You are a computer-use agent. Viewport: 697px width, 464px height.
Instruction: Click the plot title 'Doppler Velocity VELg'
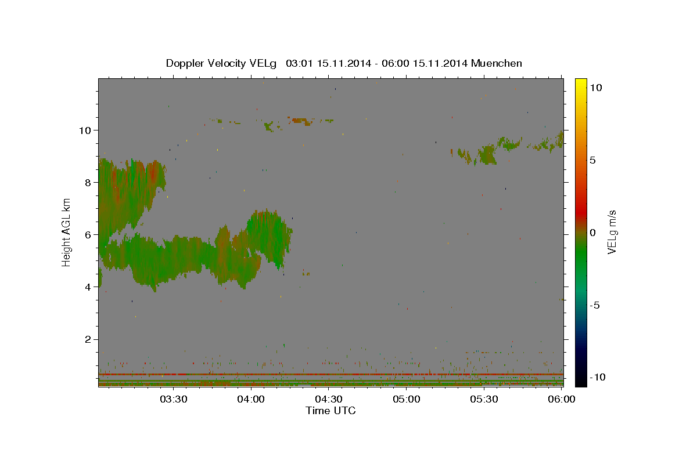(221, 63)
